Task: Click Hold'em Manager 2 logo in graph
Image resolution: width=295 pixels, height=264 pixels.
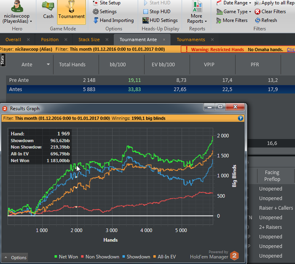Action: click(234, 256)
